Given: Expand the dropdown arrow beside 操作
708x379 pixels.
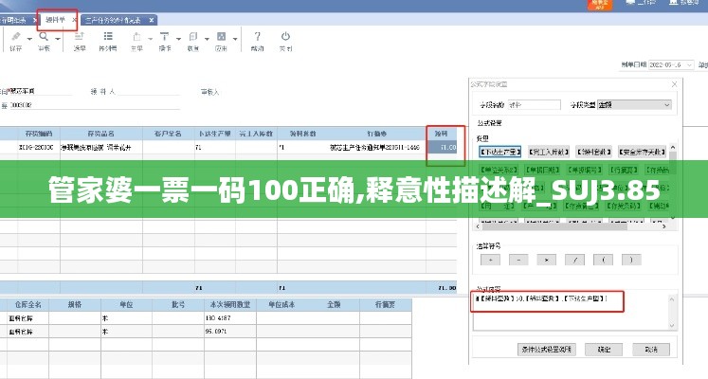Looking at the screenshot, I should tap(178, 39).
